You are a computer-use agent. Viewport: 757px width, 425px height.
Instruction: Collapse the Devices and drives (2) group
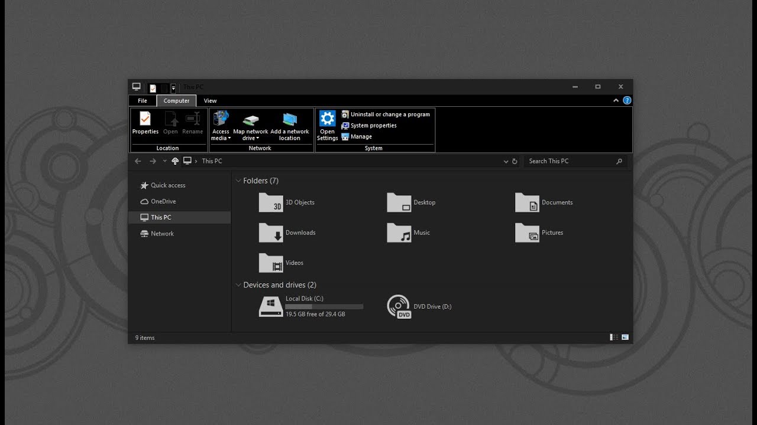pos(238,285)
